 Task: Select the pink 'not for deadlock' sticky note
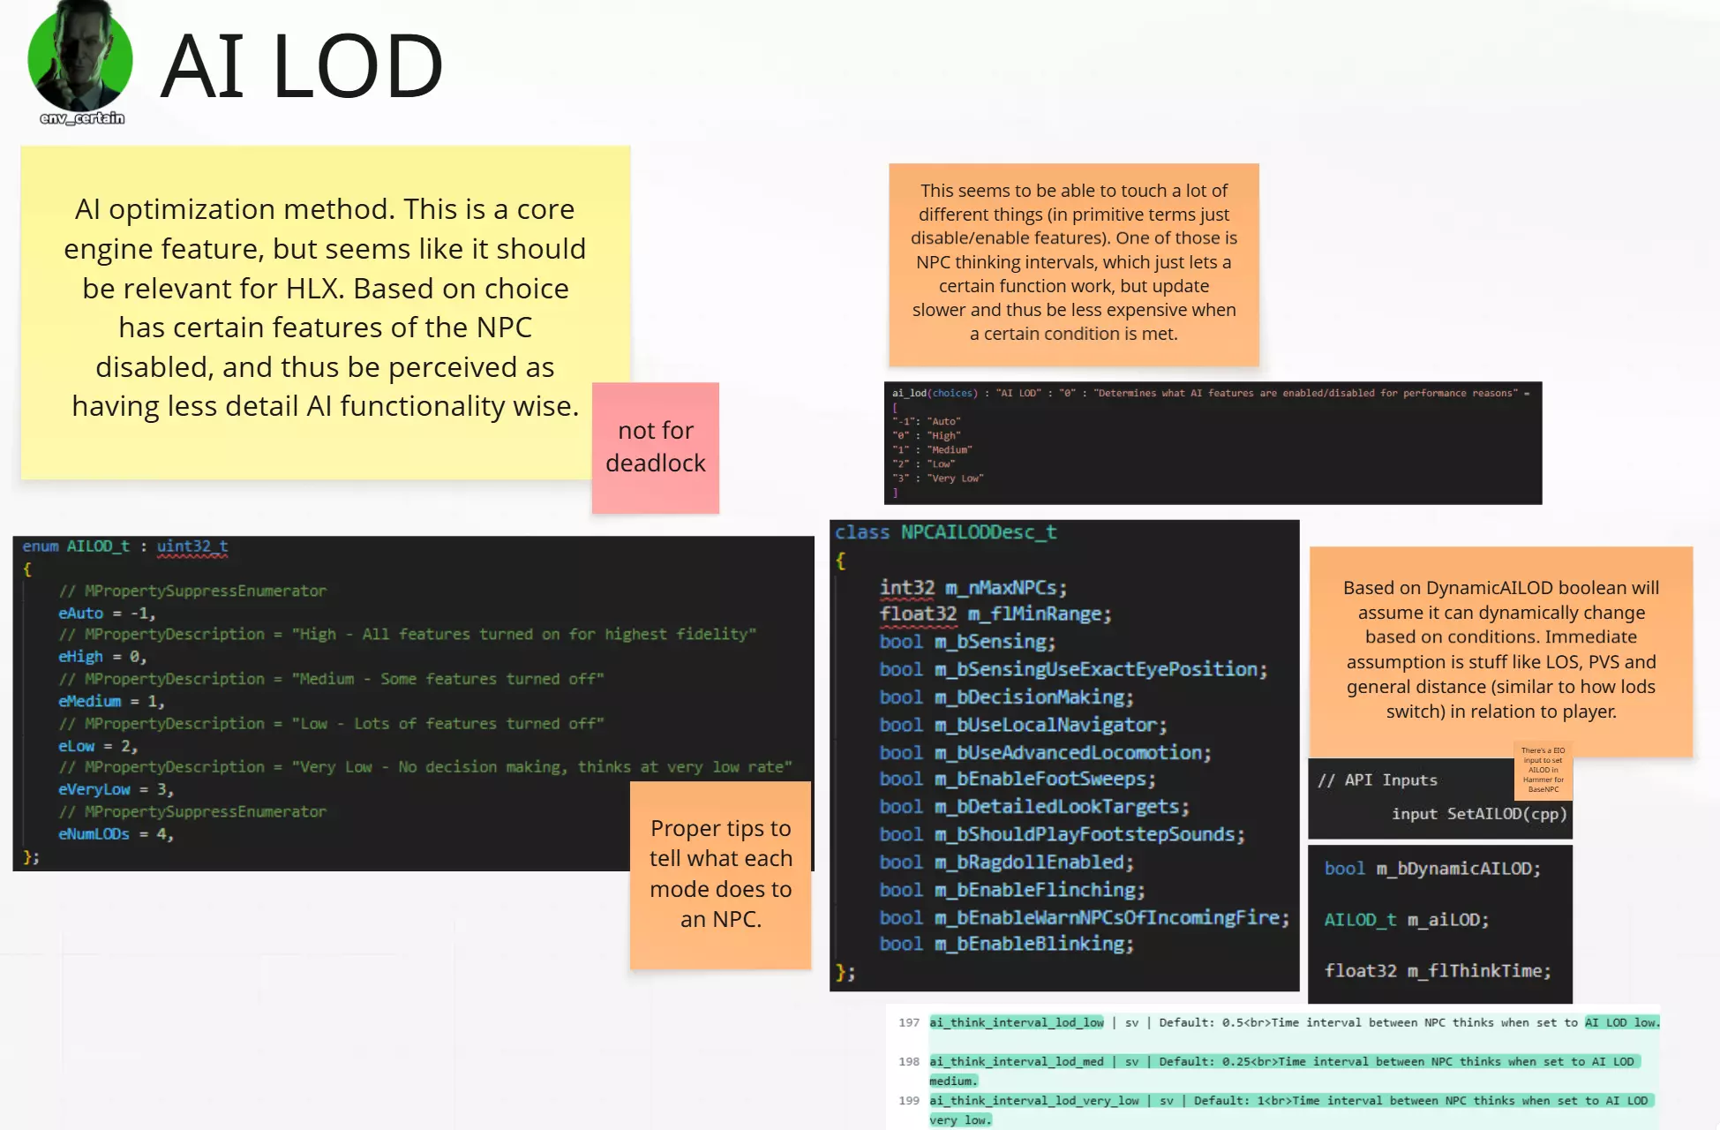coord(656,448)
